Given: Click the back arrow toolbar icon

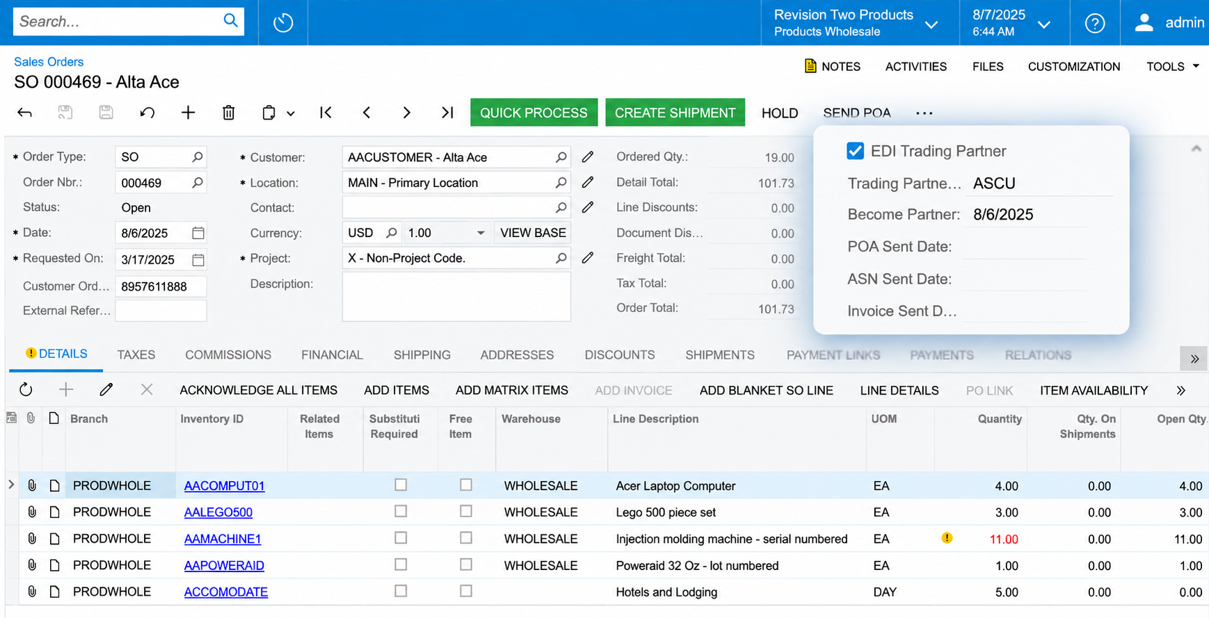Looking at the screenshot, I should [x=25, y=113].
